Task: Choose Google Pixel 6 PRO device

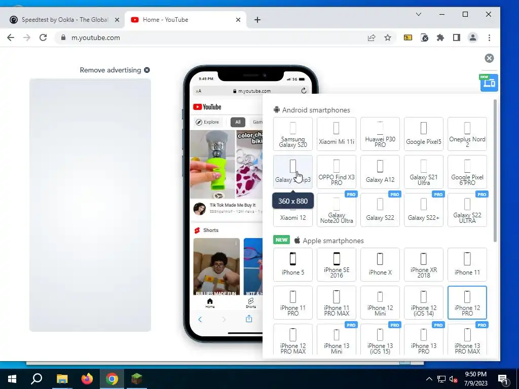Action: [467, 172]
